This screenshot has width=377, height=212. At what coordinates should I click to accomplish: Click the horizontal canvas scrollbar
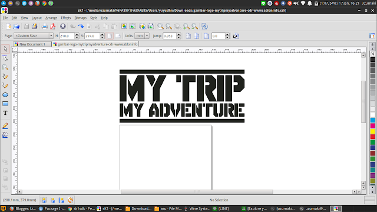click(x=197, y=192)
